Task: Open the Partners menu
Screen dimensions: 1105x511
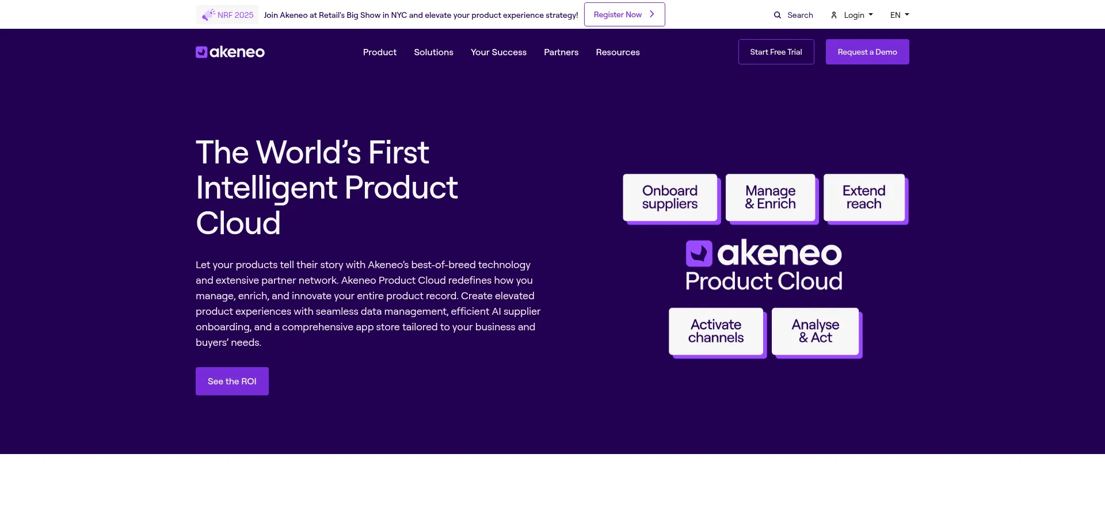Action: (x=561, y=52)
